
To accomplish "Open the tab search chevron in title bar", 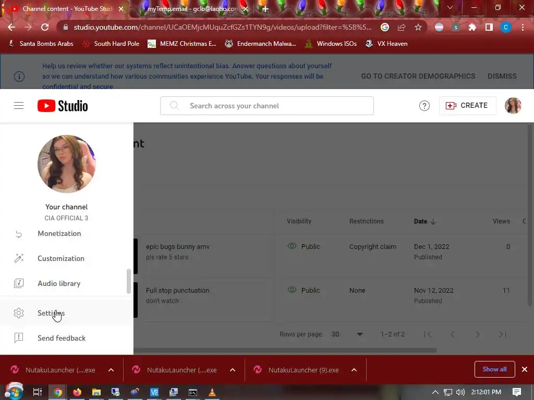I will [450, 7].
